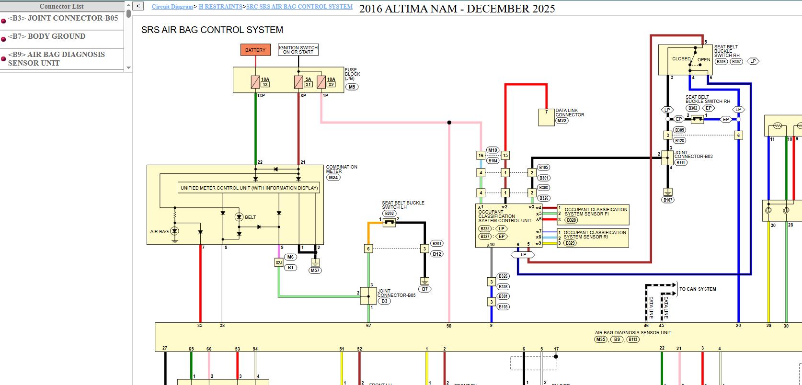The width and height of the screenshot is (802, 385).
Task: Click the M24 combination meter connector tag
Action: click(333, 178)
